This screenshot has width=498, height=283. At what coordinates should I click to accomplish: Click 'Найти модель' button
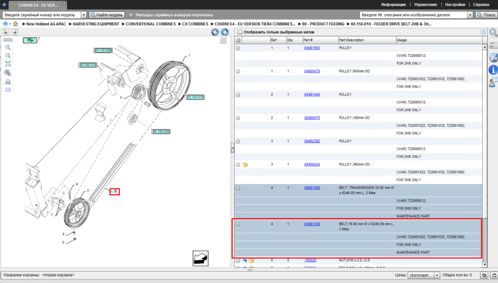tap(107, 15)
